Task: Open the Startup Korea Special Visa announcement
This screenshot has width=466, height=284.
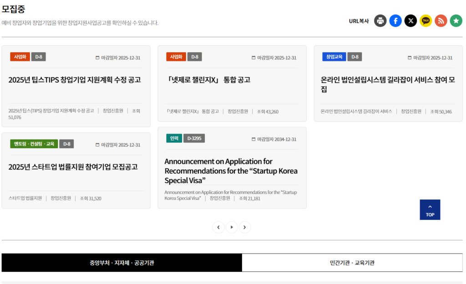Action: pyautogui.click(x=231, y=171)
